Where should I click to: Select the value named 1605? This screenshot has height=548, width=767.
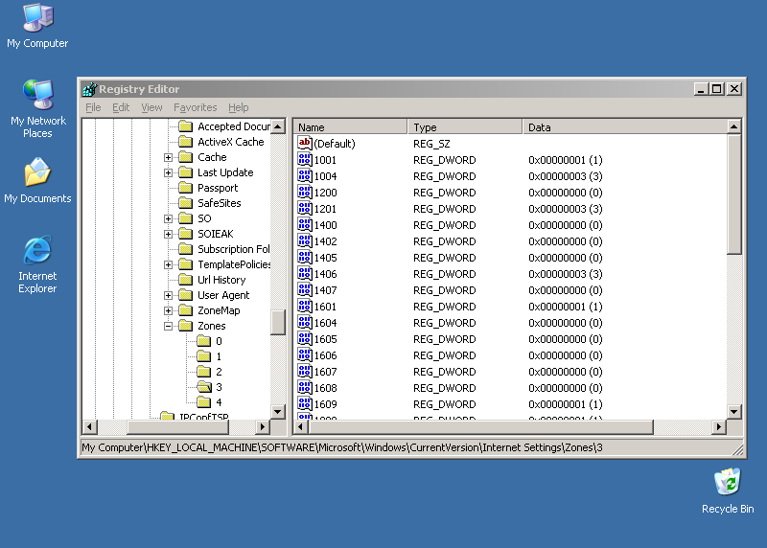[325, 339]
